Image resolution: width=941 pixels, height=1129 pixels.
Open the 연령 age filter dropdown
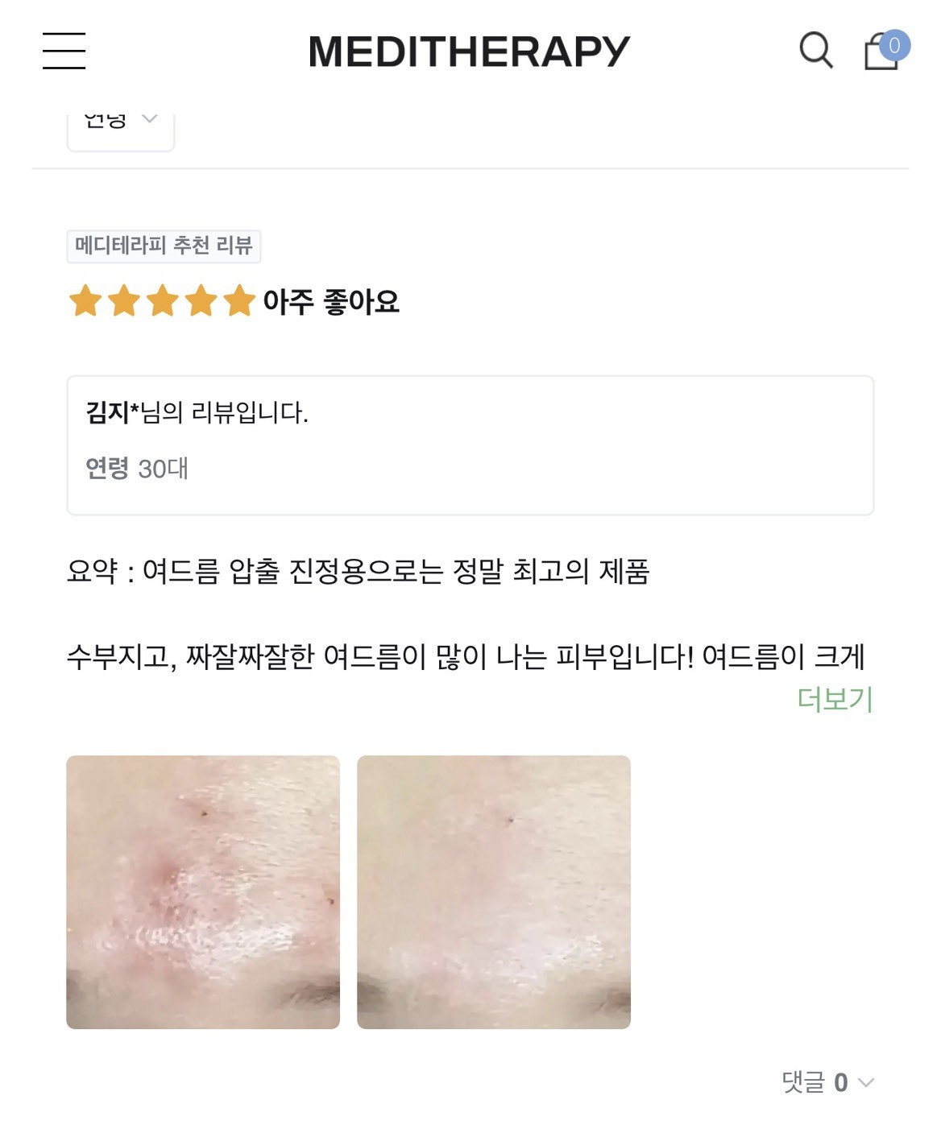click(121, 128)
